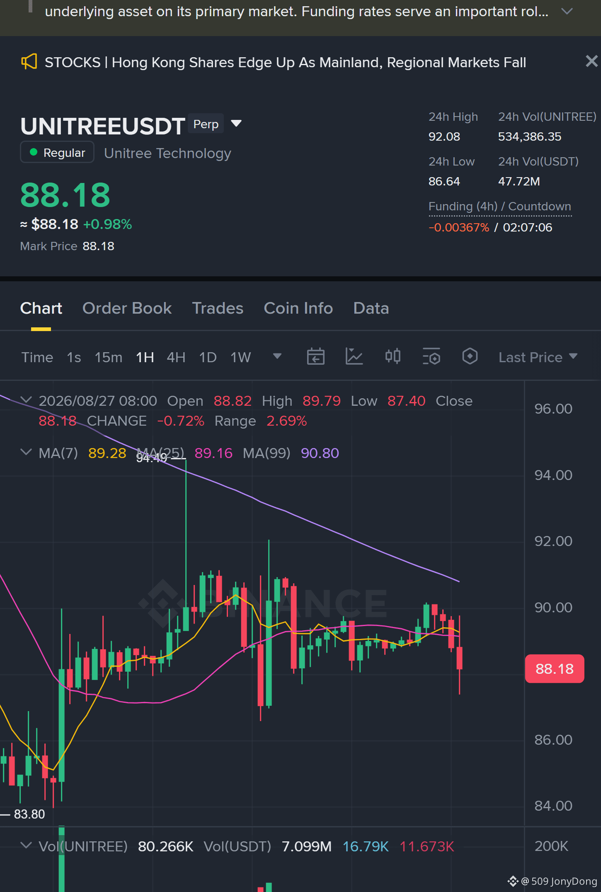Tap the 96.00 price axis label
This screenshot has height=892, width=601.
pos(553,409)
